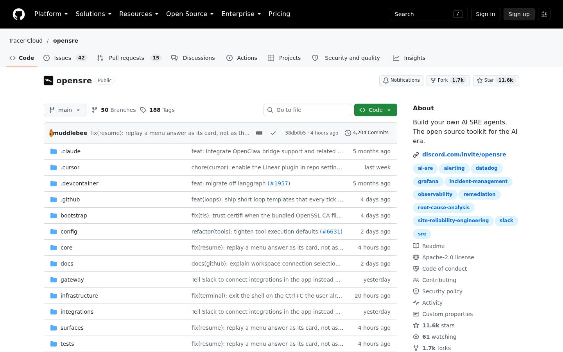Open the infrastructure folder
This screenshot has height=352, width=563.
pos(79,296)
